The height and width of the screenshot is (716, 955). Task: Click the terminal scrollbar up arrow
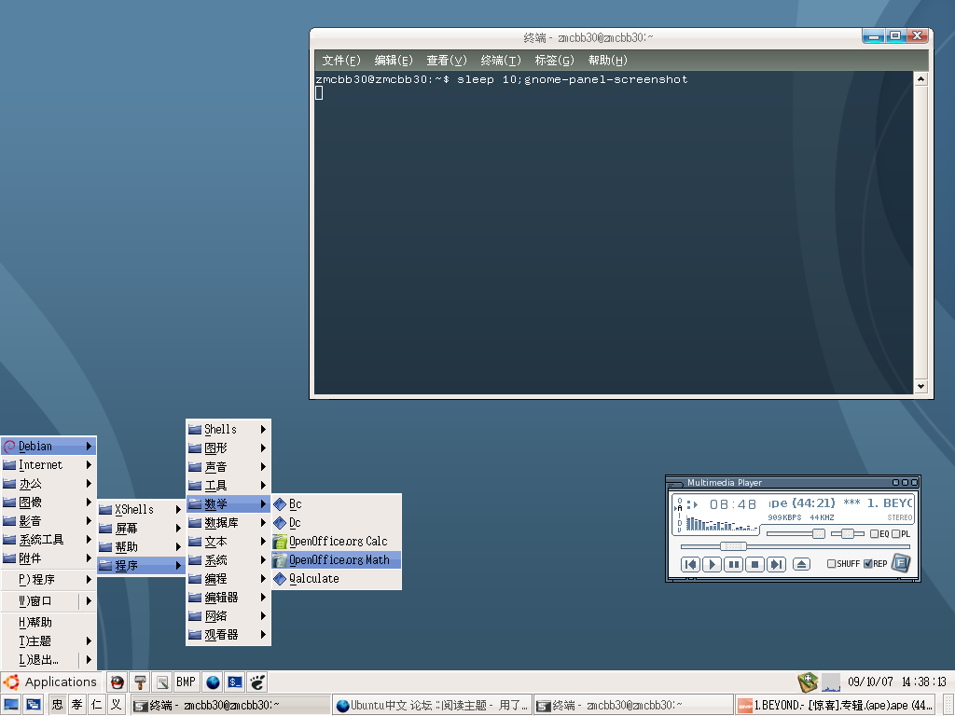[x=920, y=79]
